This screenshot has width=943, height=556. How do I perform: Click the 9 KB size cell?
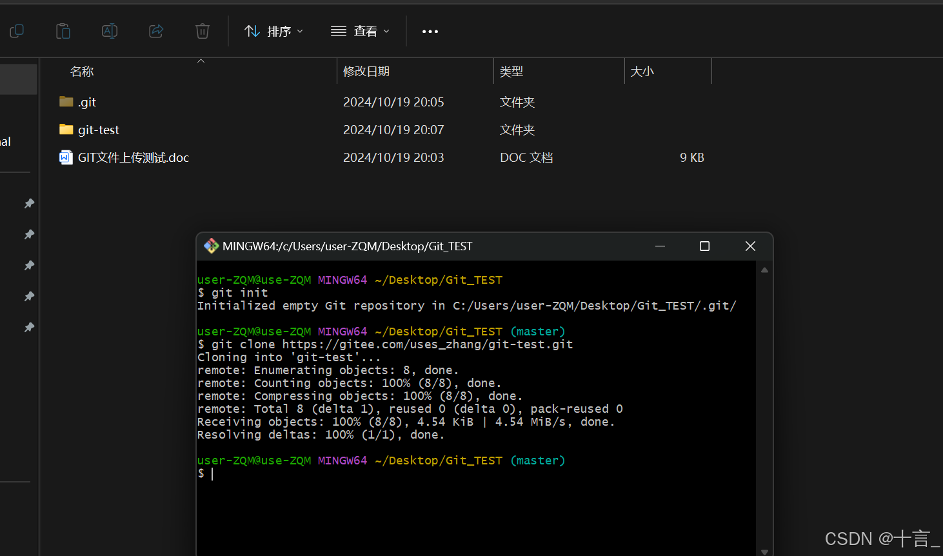coord(692,157)
